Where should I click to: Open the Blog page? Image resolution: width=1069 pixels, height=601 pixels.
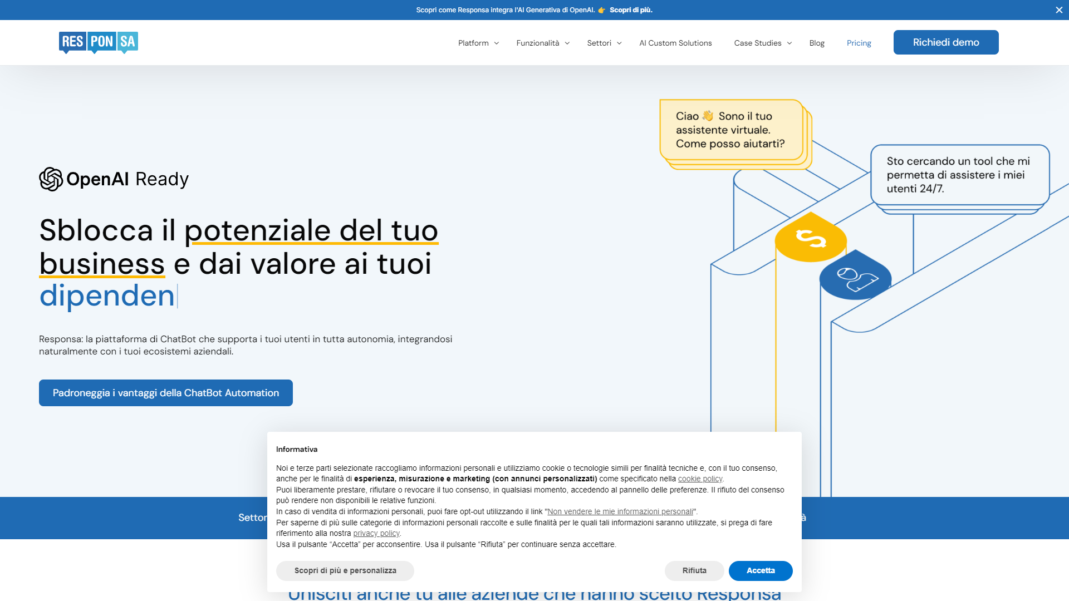[x=817, y=43]
